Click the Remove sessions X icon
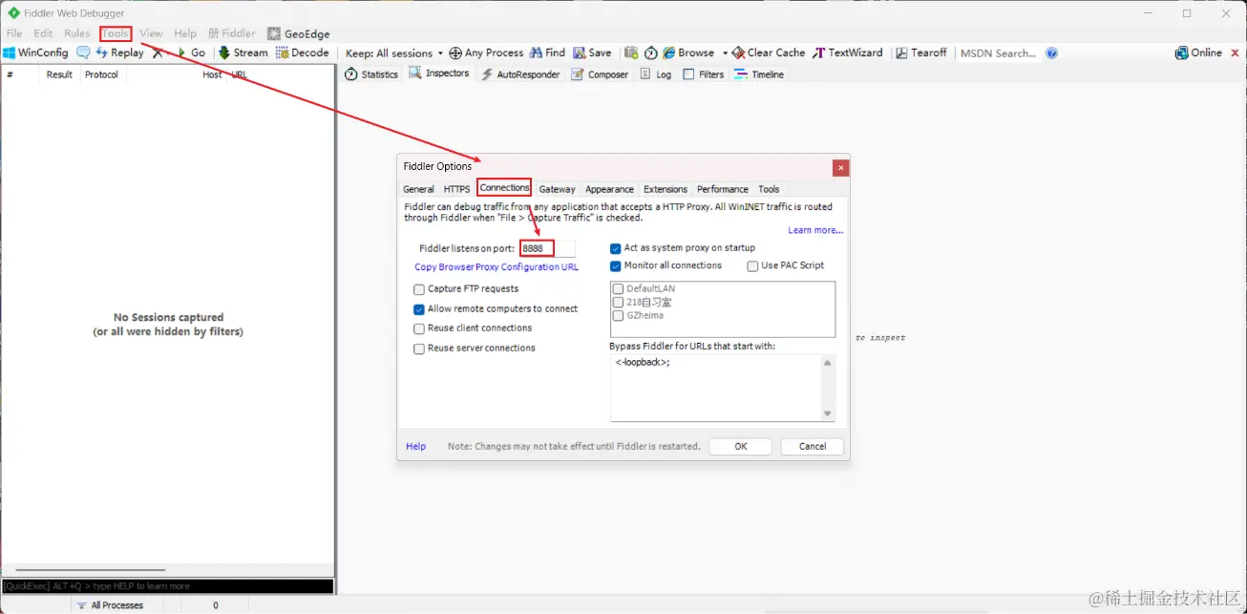Viewport: 1247px width, 614px height. 158,53
